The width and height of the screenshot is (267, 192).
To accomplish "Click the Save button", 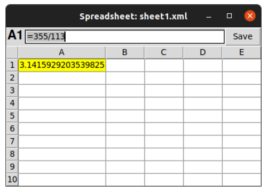I will (x=242, y=36).
